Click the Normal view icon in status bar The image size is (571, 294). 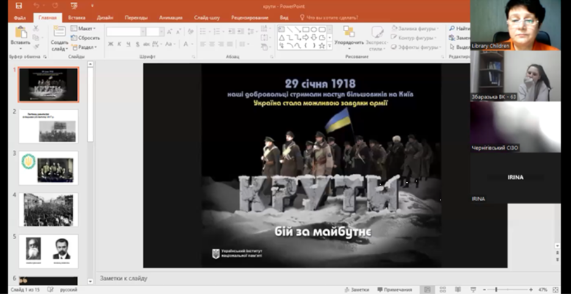point(427,290)
